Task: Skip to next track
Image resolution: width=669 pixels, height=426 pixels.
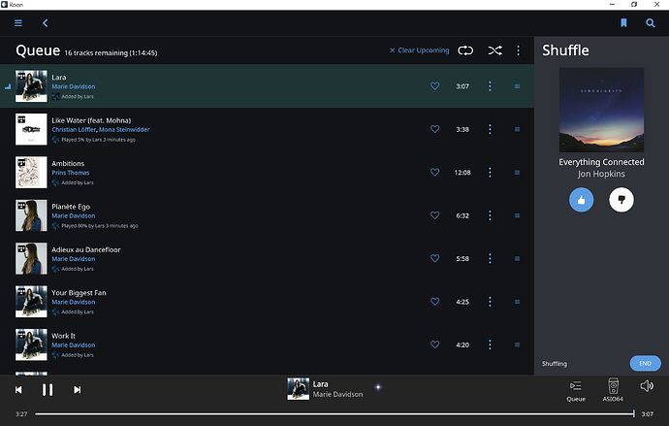Action: click(77, 390)
